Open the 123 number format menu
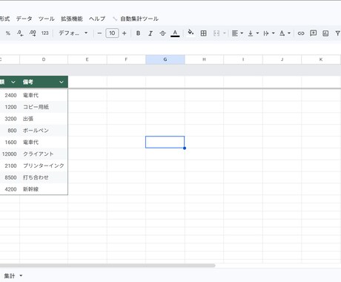Image resolution: width=341 pixels, height=282 pixels. pyautogui.click(x=44, y=33)
